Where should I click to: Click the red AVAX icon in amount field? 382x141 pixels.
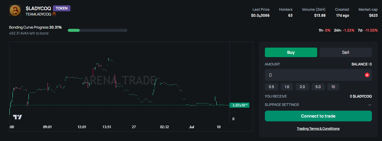point(367,75)
